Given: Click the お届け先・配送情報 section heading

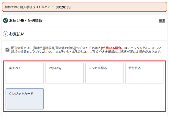Looking at the screenshot, I should 26,21.
